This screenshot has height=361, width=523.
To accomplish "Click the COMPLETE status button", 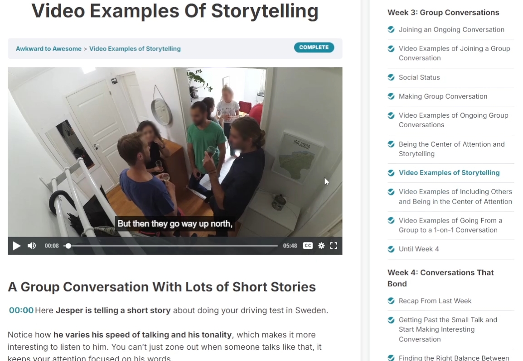I will [314, 47].
